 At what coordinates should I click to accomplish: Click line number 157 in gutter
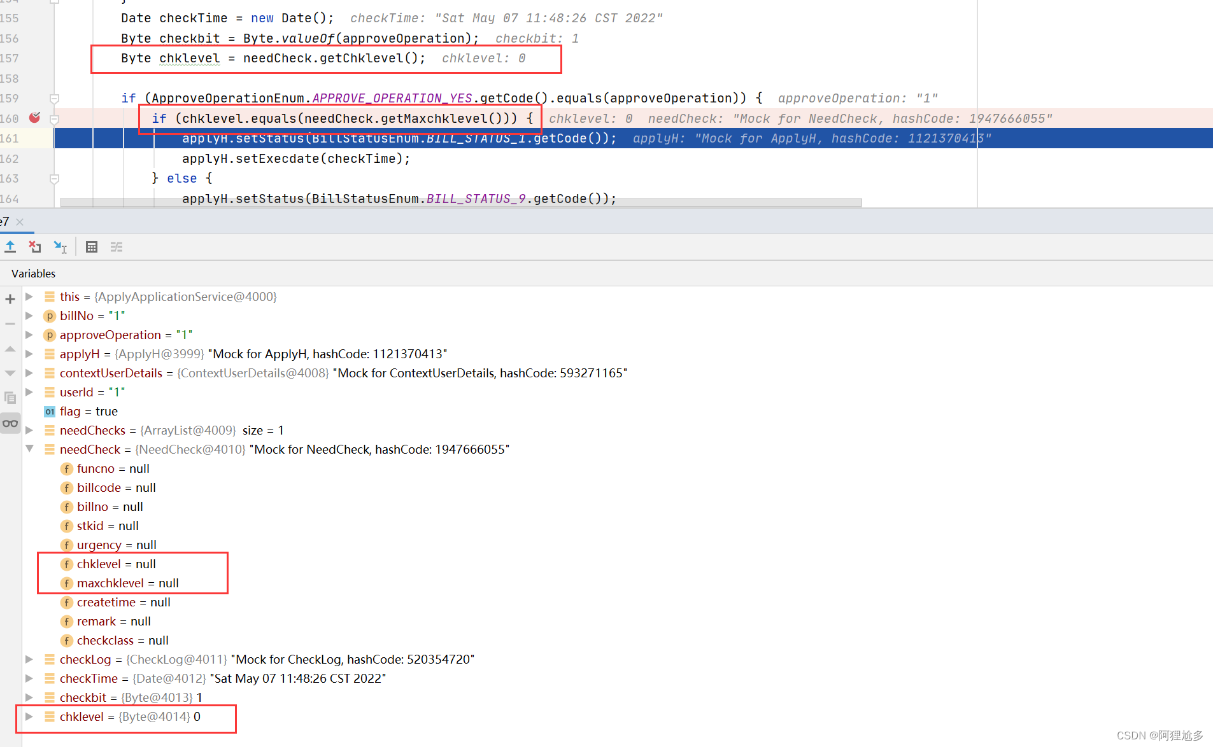pyautogui.click(x=10, y=58)
